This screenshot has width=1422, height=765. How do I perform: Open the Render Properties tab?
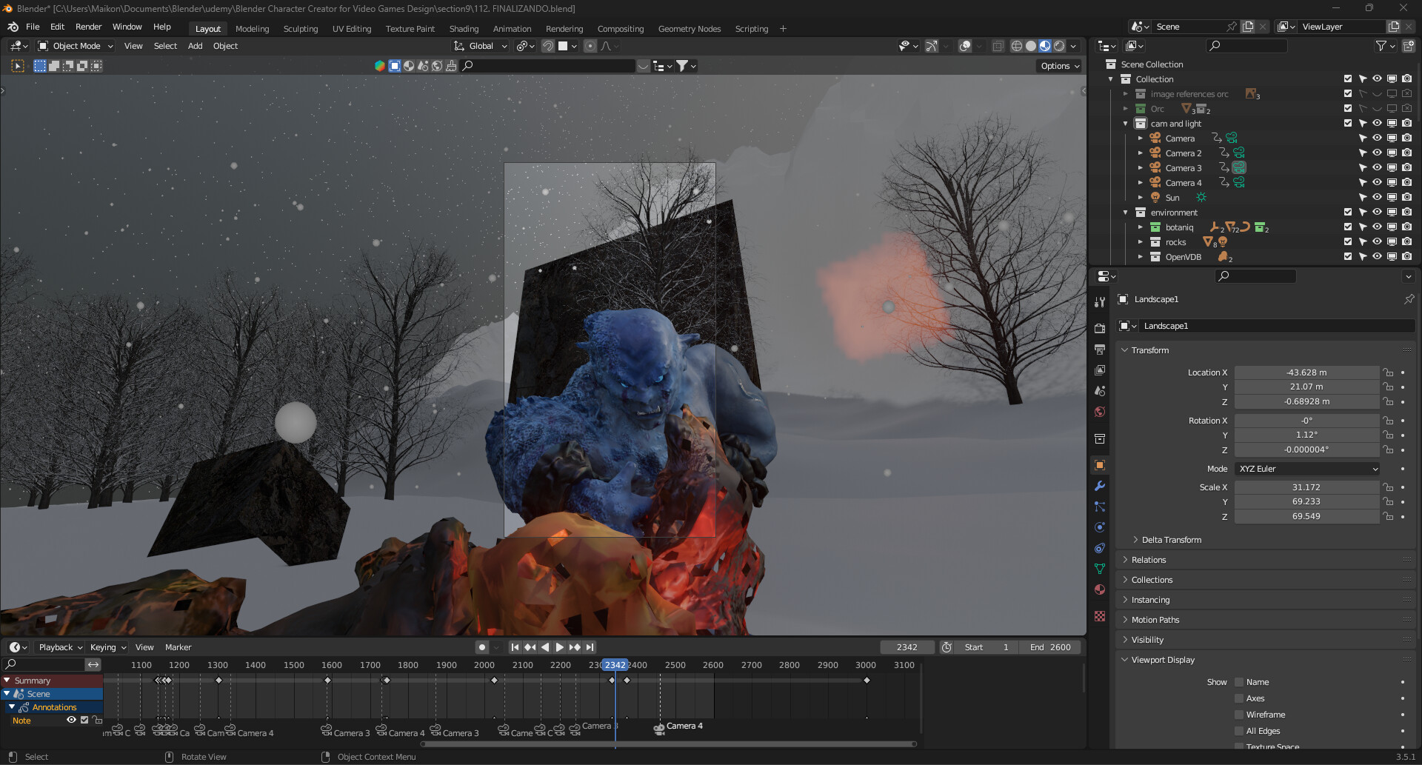point(1100,327)
